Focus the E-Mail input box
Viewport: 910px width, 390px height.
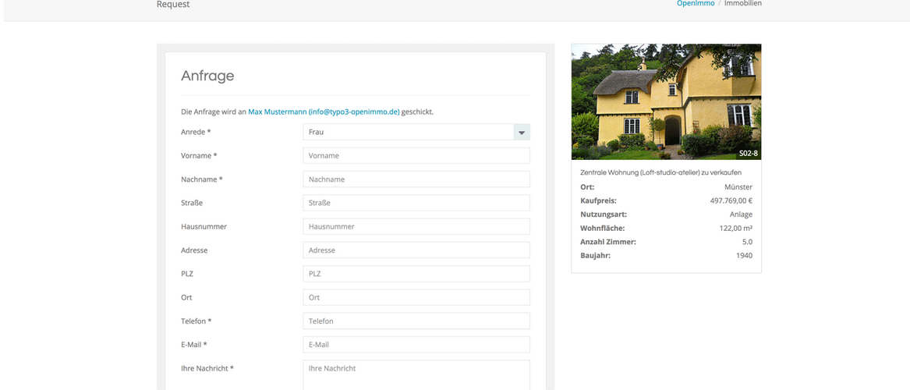coord(416,345)
